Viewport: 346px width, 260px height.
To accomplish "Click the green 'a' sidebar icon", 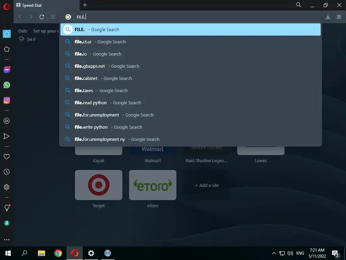I will (x=7, y=223).
